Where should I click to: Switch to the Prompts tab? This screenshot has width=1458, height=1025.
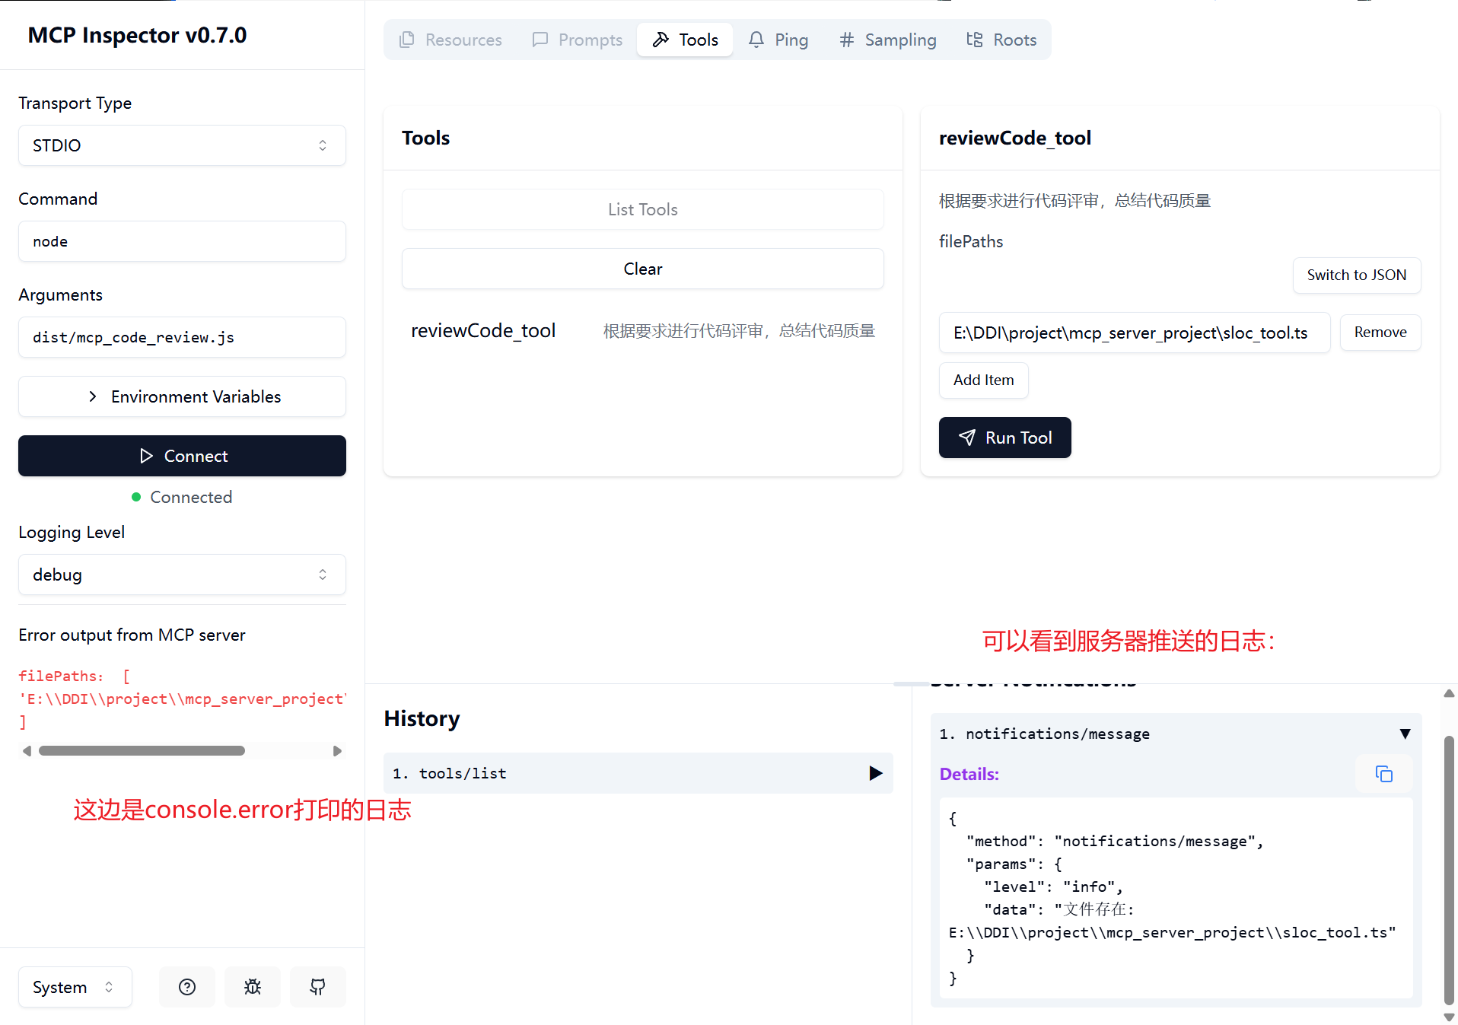click(578, 40)
